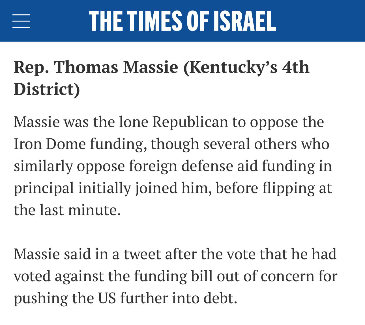Click the word "TIMES" in the header logo
Viewport: 365px width, 325px height.
[154, 21]
